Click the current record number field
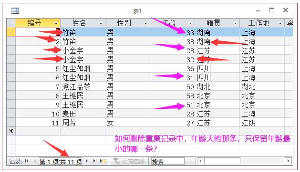 [x=60, y=162]
